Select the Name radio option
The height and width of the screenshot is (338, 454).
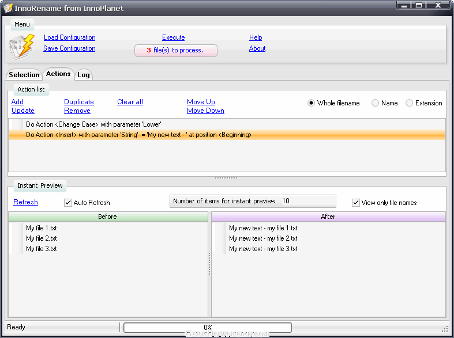coord(375,103)
